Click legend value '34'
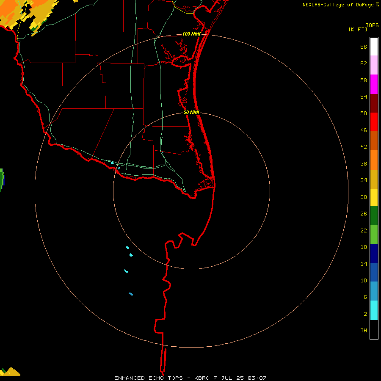Screen dimensions: 381x381 (364, 180)
